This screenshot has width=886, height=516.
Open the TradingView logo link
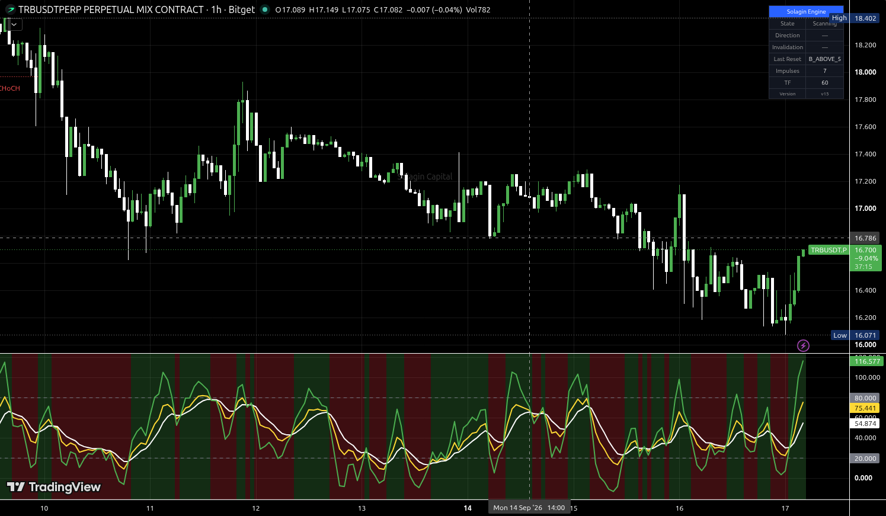coord(54,487)
